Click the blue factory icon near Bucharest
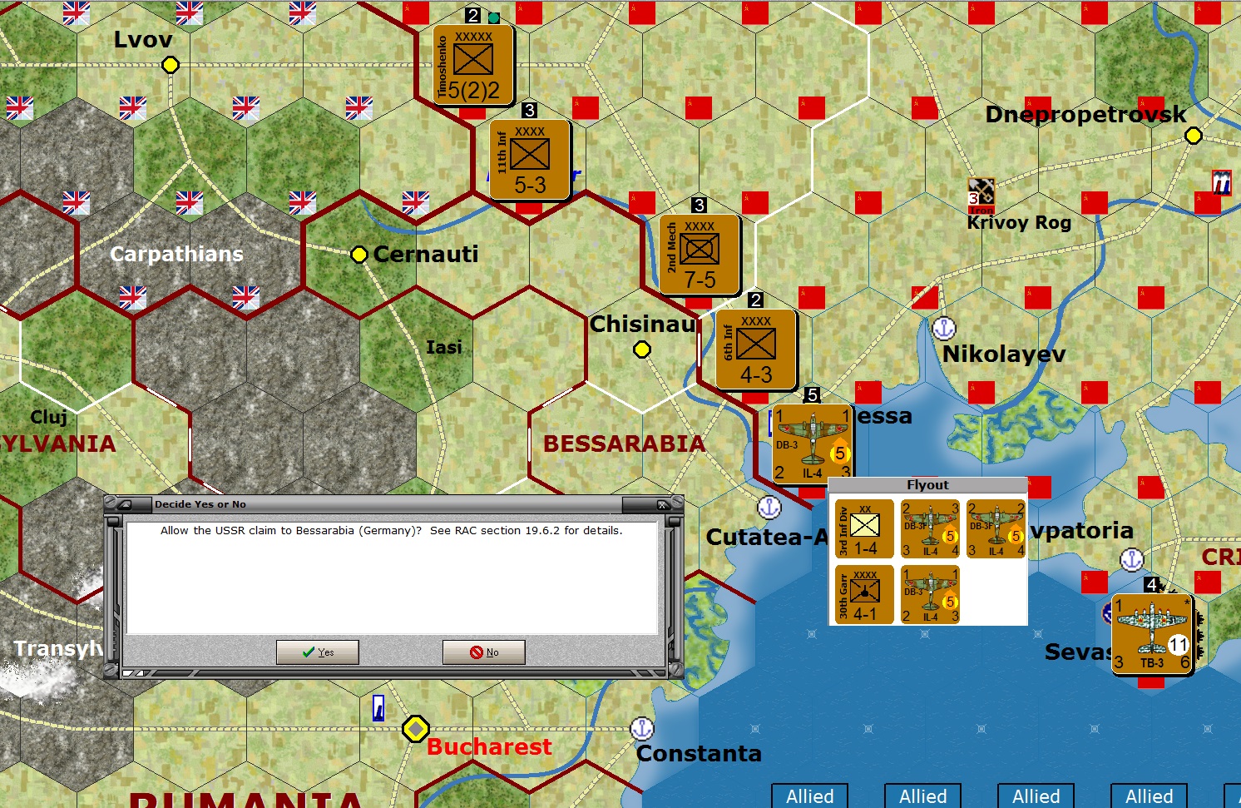 [378, 707]
